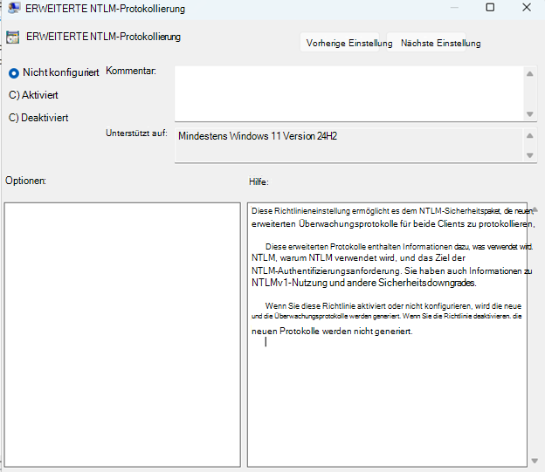Click the 'Kommentar:' label
The height and width of the screenshot is (472, 545).
click(x=131, y=71)
